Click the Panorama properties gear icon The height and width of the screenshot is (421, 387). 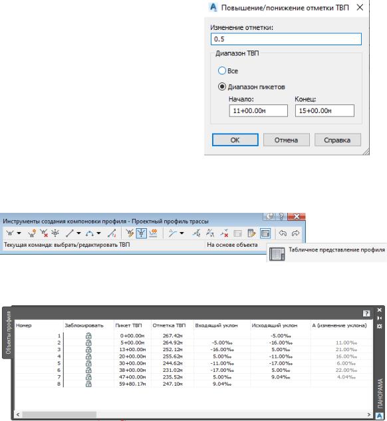380,326
